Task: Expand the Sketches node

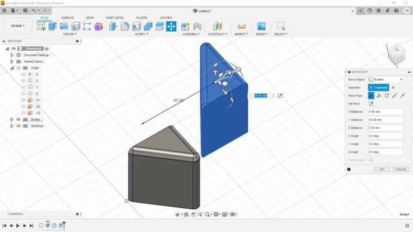Action: coord(12,126)
